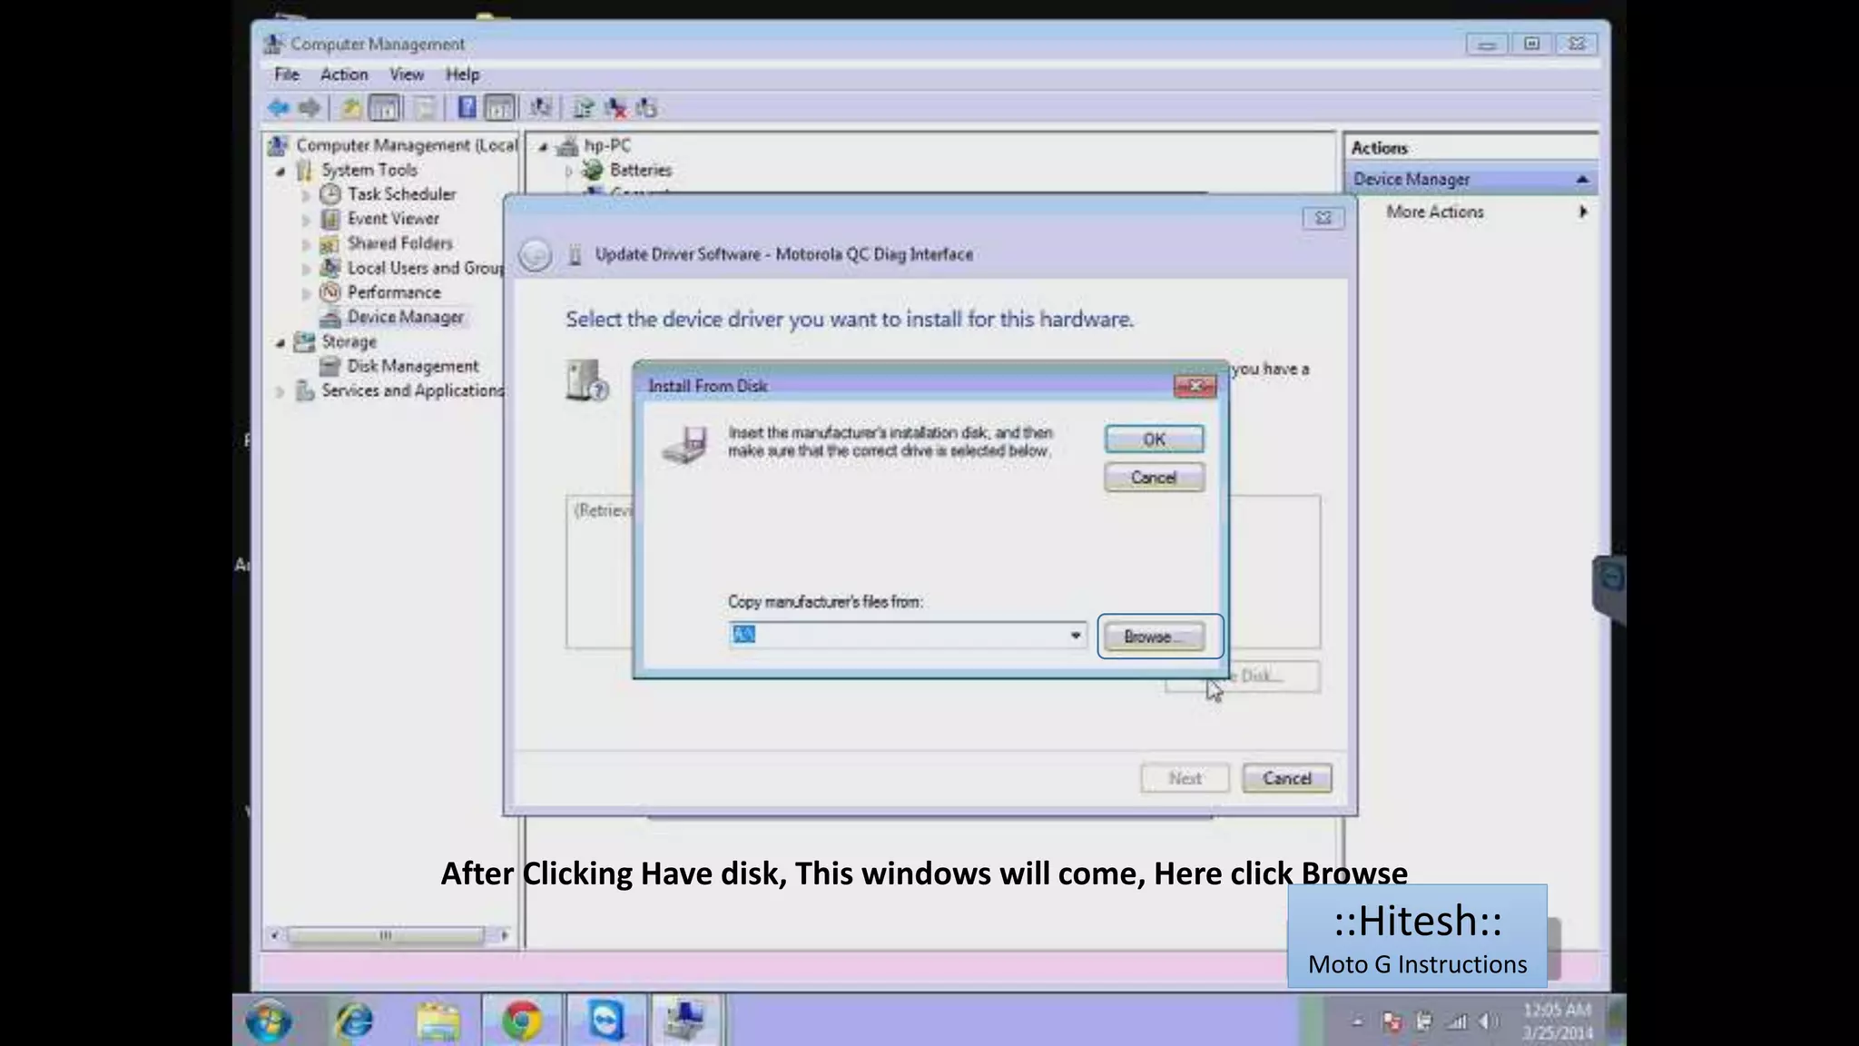
Task: Expand the Services and Applications node arrow
Action: click(280, 391)
